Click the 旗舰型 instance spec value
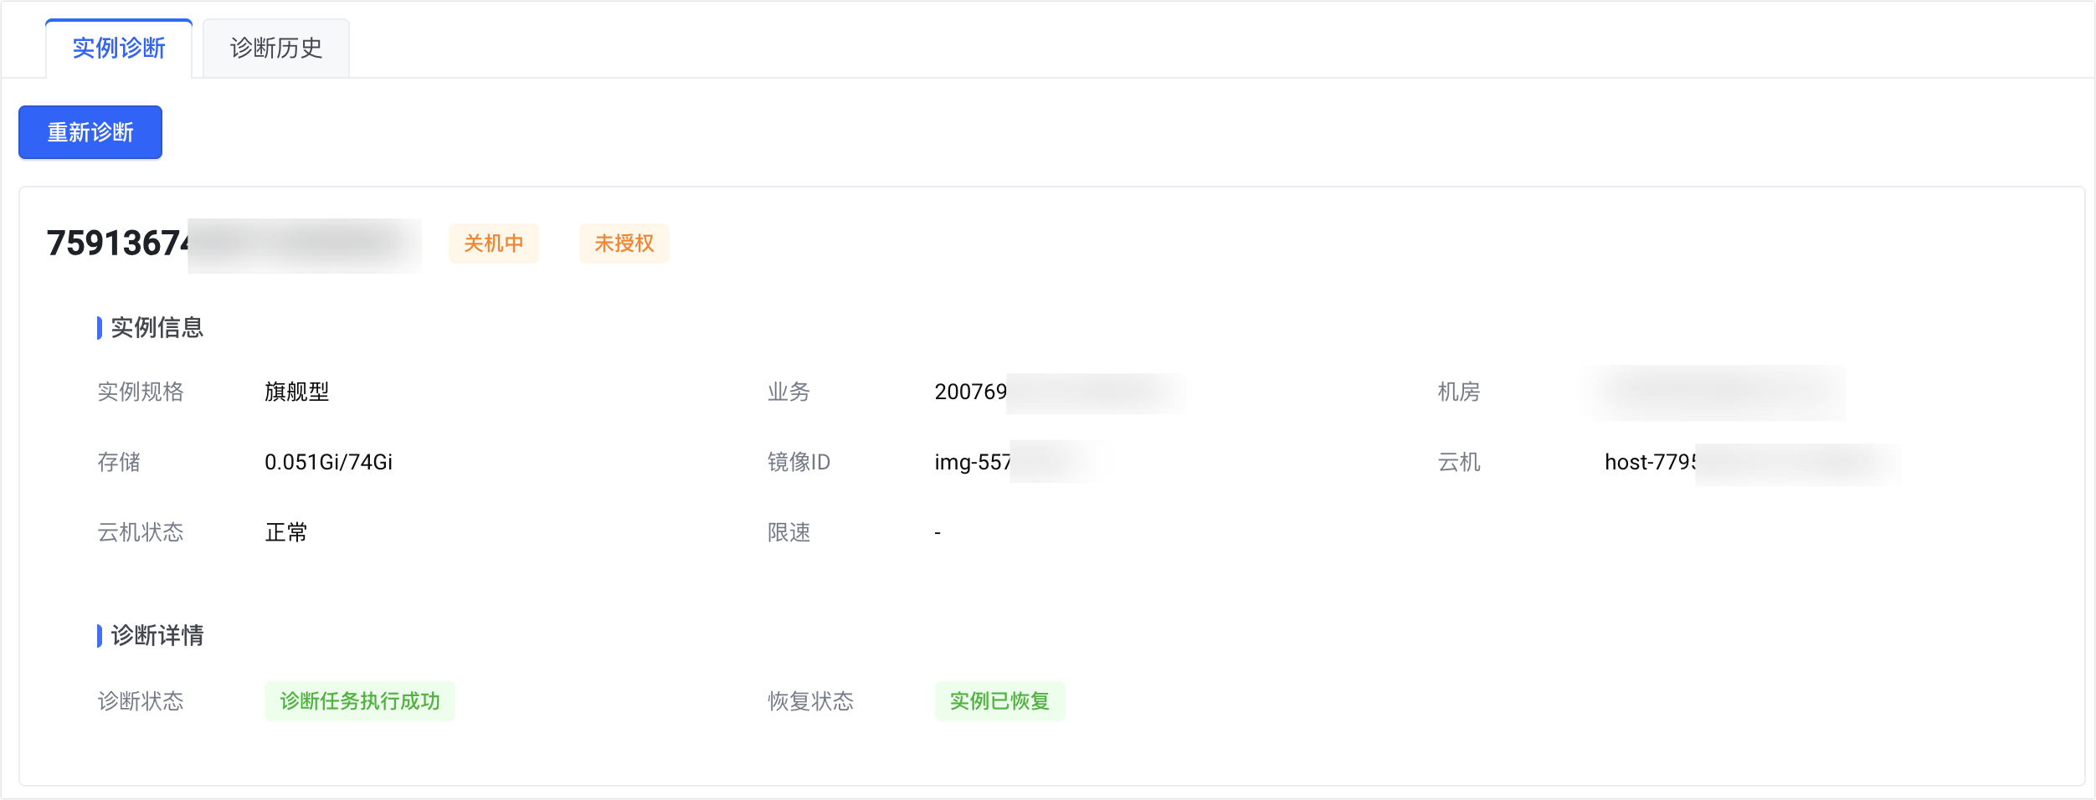This screenshot has width=2096, height=800. (296, 392)
